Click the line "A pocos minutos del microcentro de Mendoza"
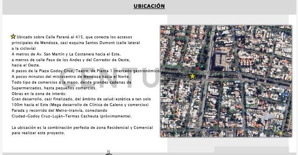Viewport: 298px width, 155px height. (x=71, y=77)
